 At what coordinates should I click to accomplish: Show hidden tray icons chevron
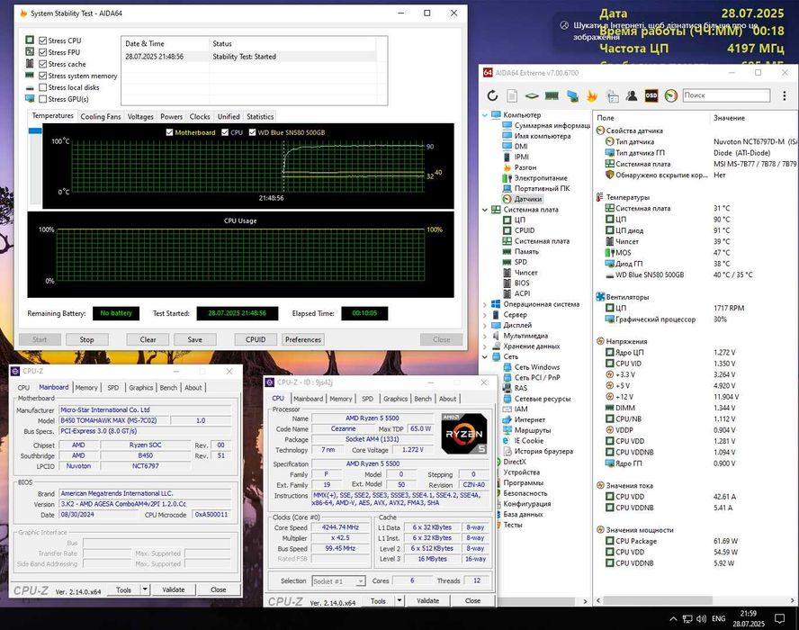pyautogui.click(x=673, y=619)
